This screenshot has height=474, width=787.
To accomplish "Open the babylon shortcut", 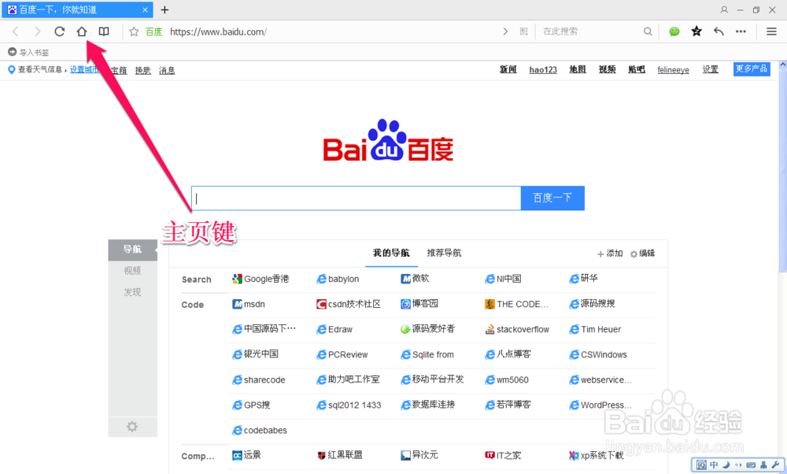I will click(338, 280).
